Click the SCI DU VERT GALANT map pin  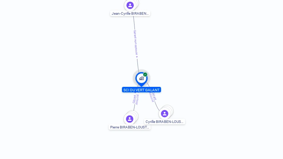(141, 79)
